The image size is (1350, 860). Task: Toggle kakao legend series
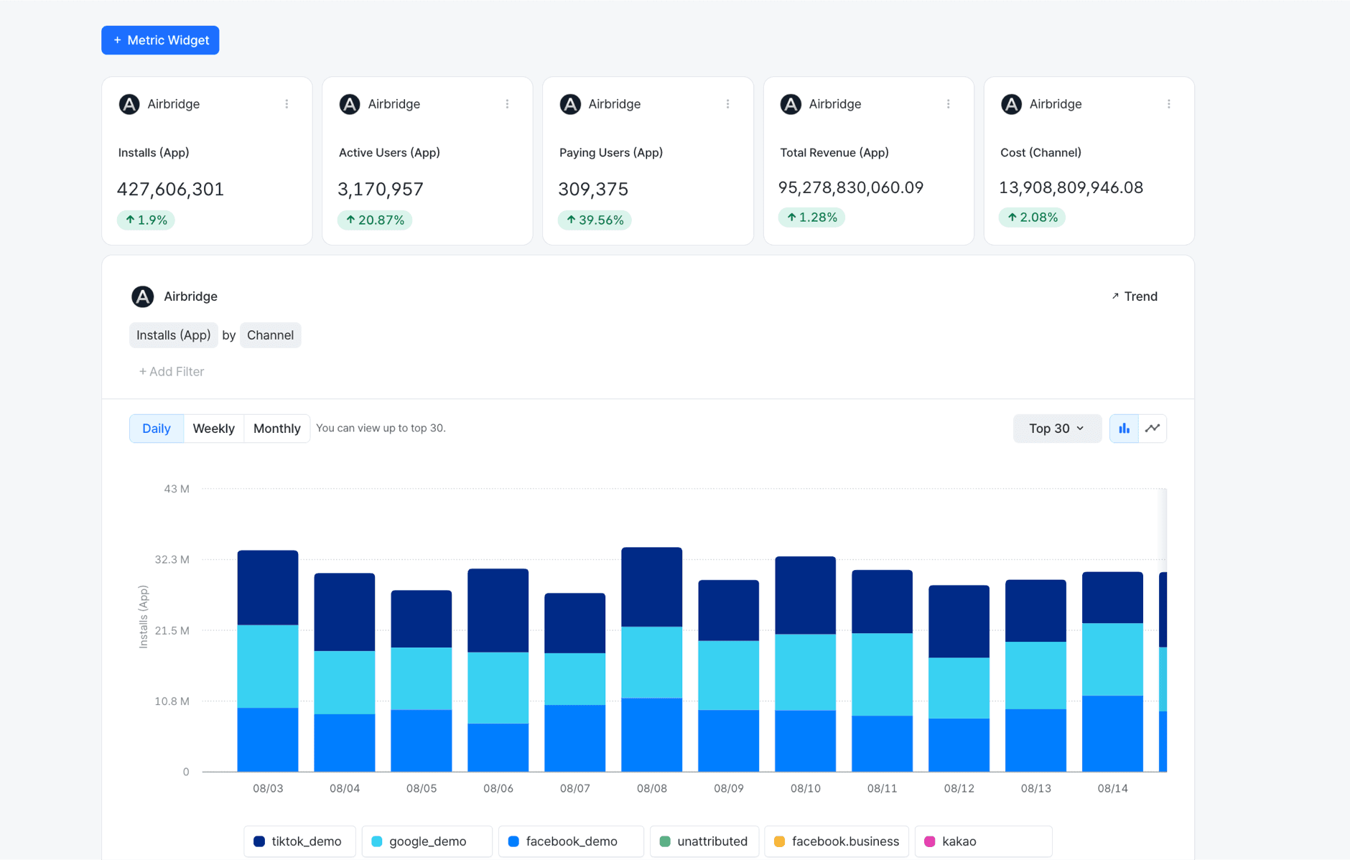pos(983,841)
